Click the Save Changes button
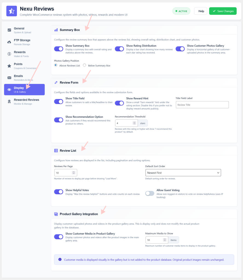Image resolution: width=243 pixels, height=280 pixels. tap(223, 11)
